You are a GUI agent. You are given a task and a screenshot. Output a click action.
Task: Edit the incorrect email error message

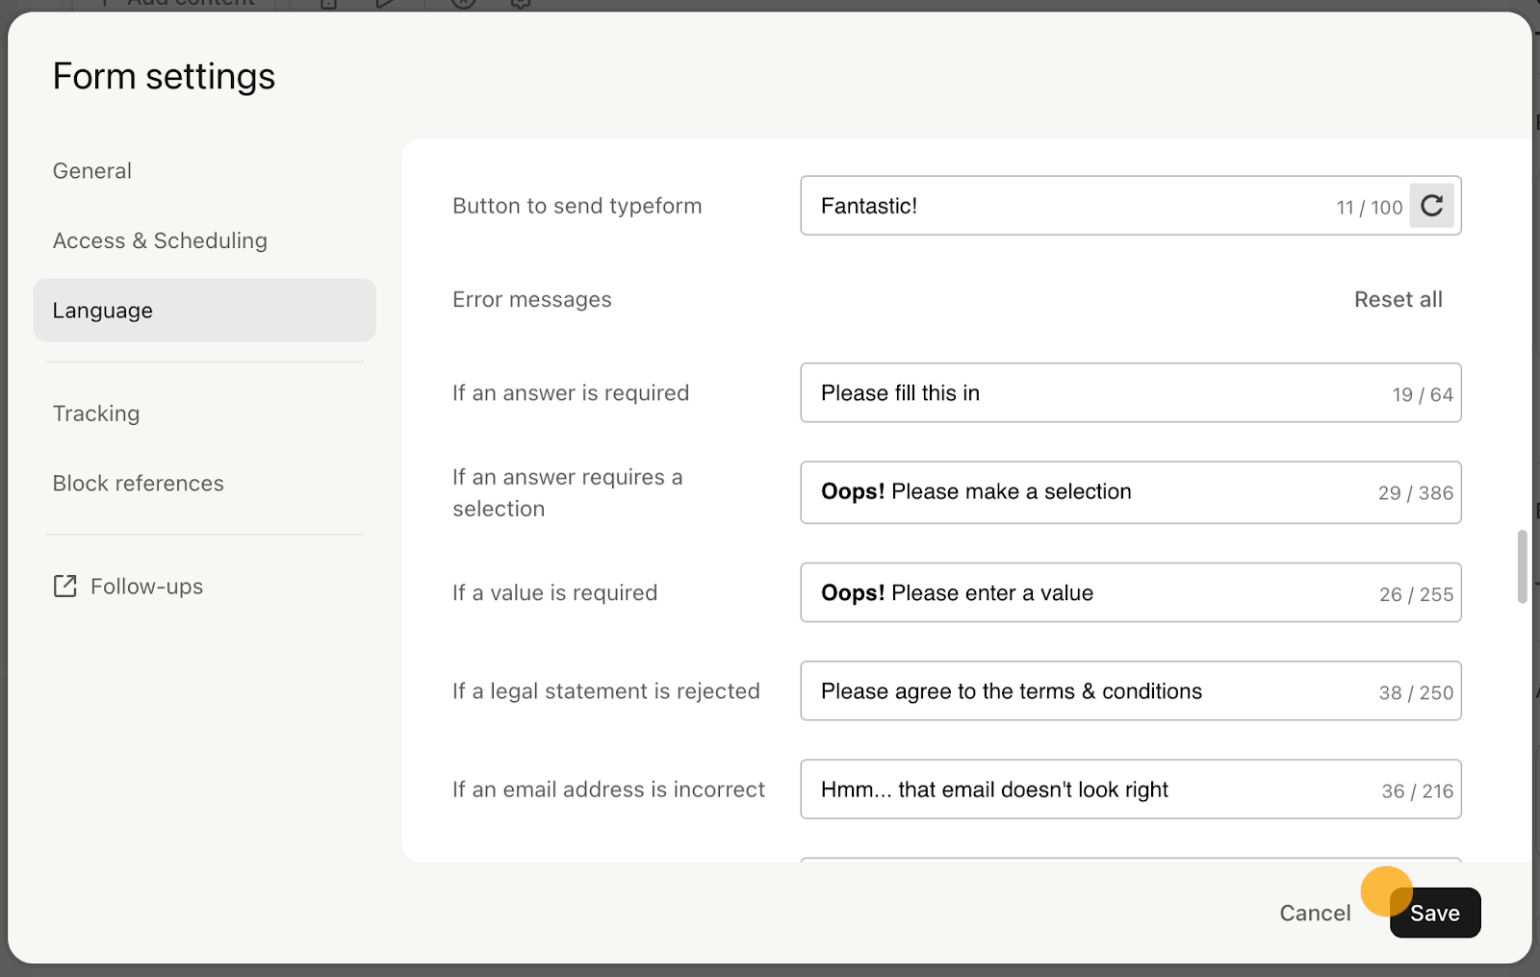1131,789
